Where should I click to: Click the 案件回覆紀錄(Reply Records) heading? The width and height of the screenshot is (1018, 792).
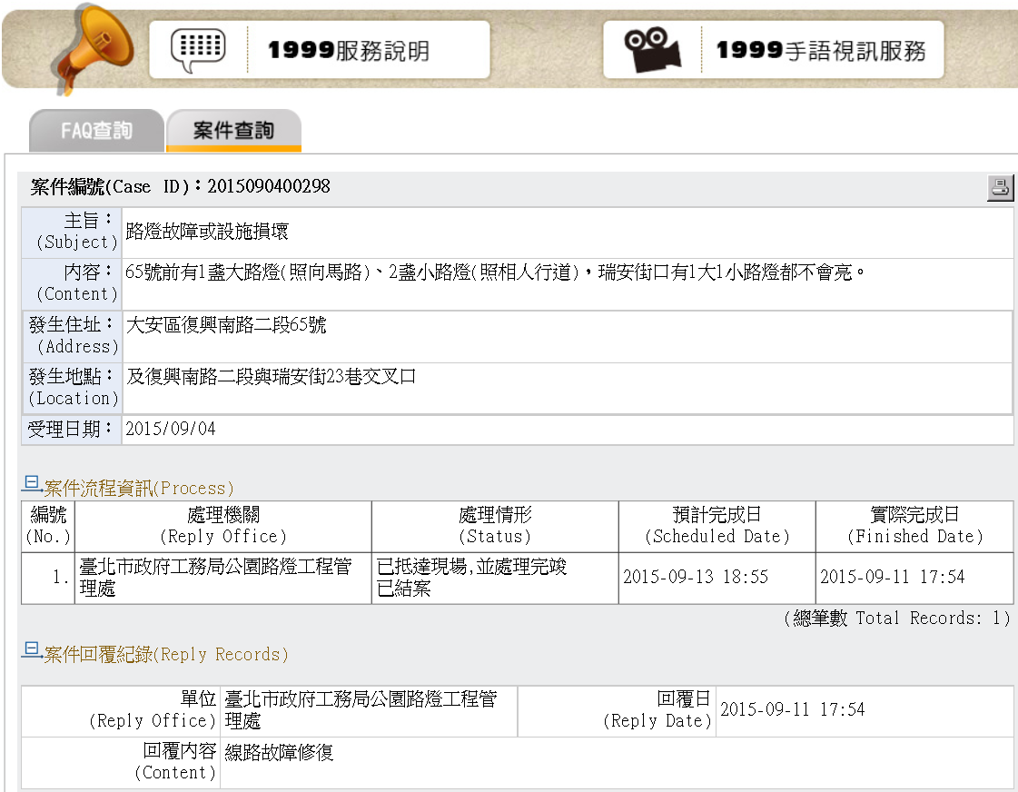pos(166,654)
